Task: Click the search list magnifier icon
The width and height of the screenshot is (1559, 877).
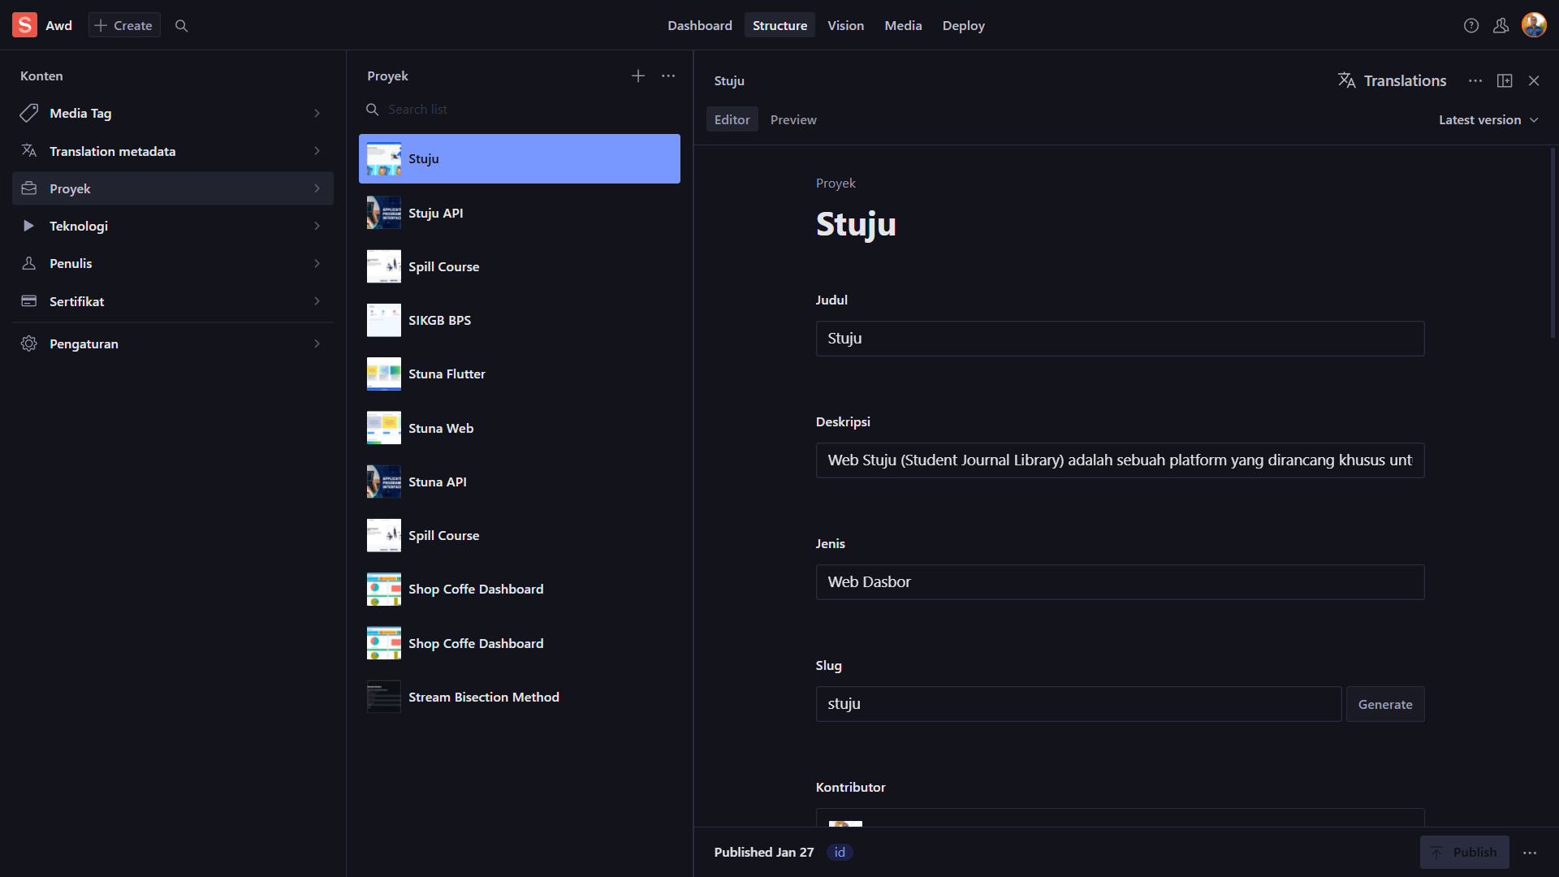Action: [373, 110]
